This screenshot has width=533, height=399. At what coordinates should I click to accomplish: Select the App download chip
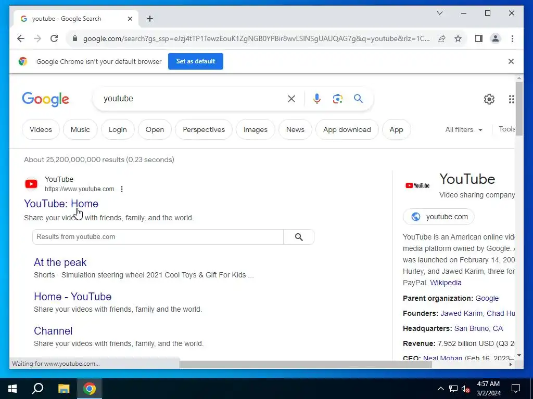(x=347, y=129)
